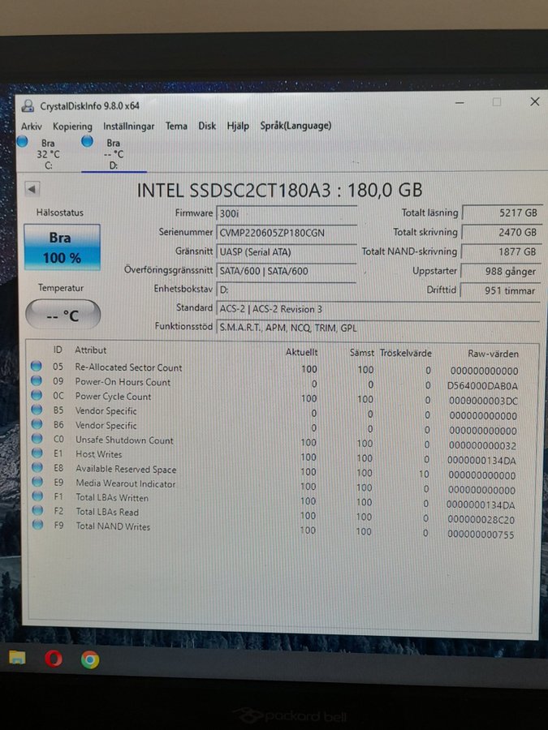This screenshot has width=548, height=730.
Task: Click the temperature display button
Action: [63, 316]
